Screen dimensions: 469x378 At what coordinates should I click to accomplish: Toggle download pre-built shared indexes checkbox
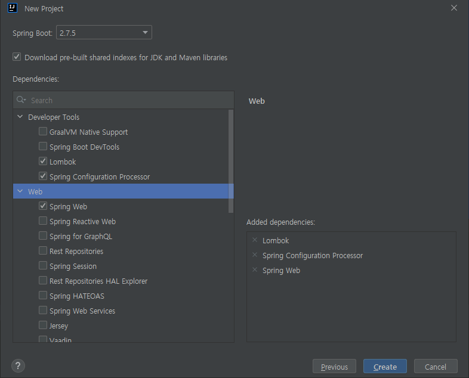pos(17,57)
